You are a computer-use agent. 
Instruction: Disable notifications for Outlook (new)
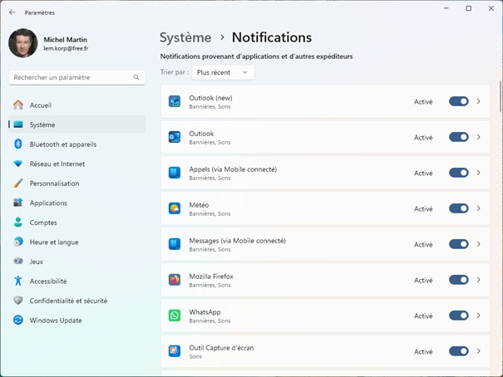[458, 101]
